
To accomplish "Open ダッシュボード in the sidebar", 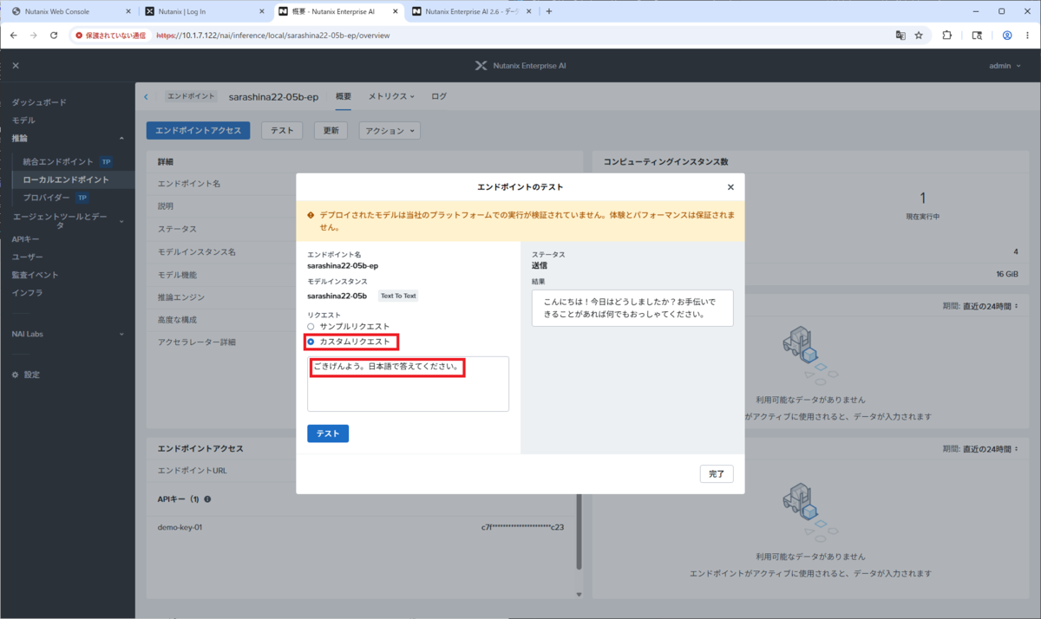I will (x=38, y=102).
